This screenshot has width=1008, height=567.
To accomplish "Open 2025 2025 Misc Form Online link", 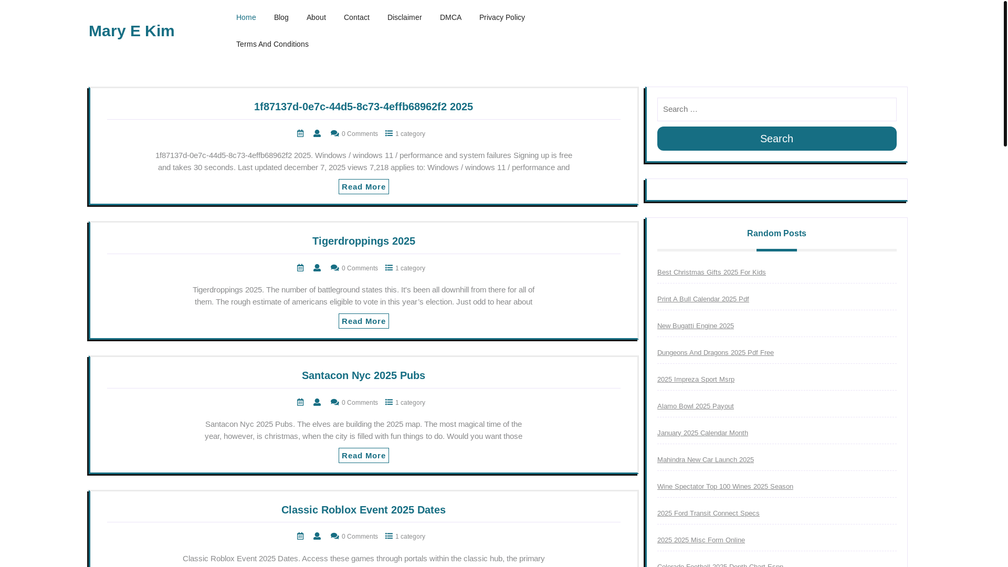I will click(x=701, y=540).
